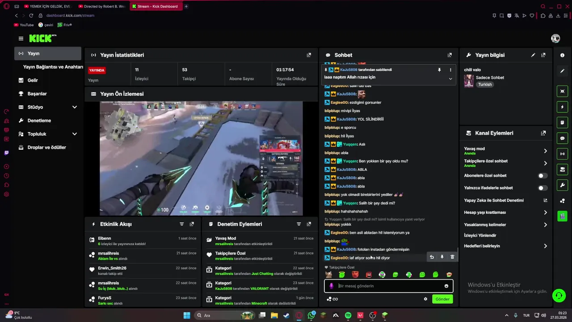Open the filter menu in Etkinlik Akışı
This screenshot has width=572, height=322.
click(x=182, y=224)
